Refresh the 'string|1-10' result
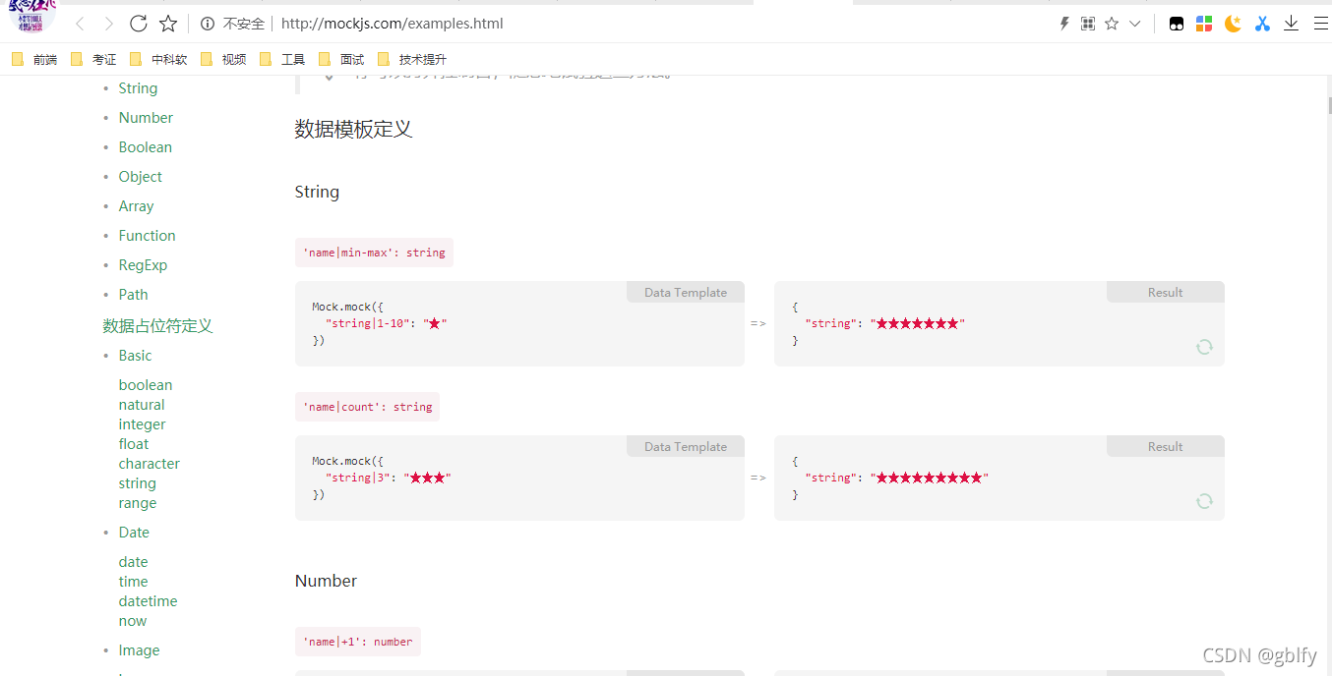 click(x=1204, y=347)
